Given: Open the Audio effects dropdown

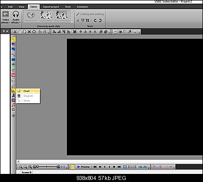Looking at the screenshot, I should pyautogui.click(x=16, y=17).
